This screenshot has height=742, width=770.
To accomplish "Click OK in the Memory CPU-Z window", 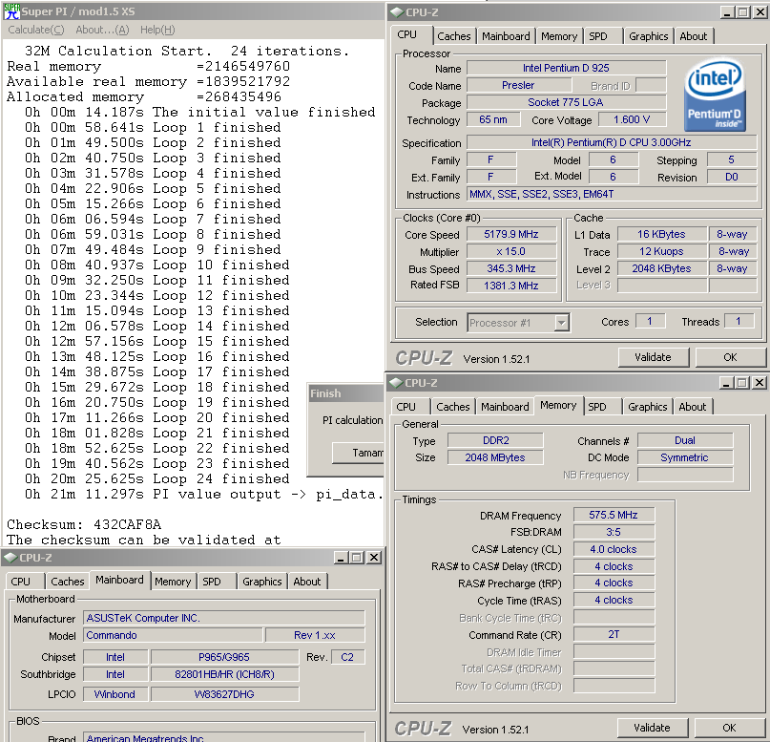I will 729,728.
